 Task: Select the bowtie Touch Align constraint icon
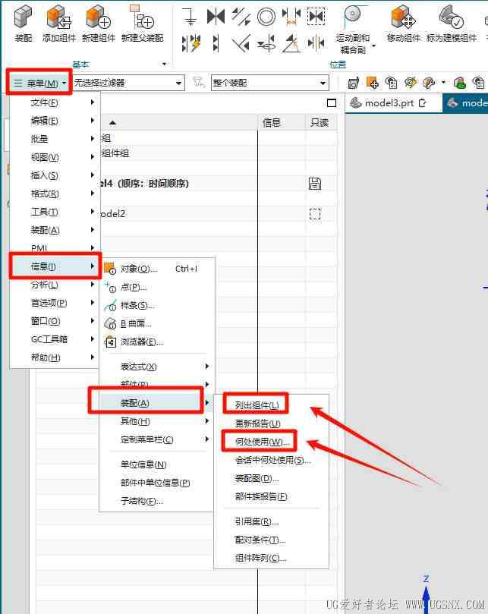click(x=216, y=17)
